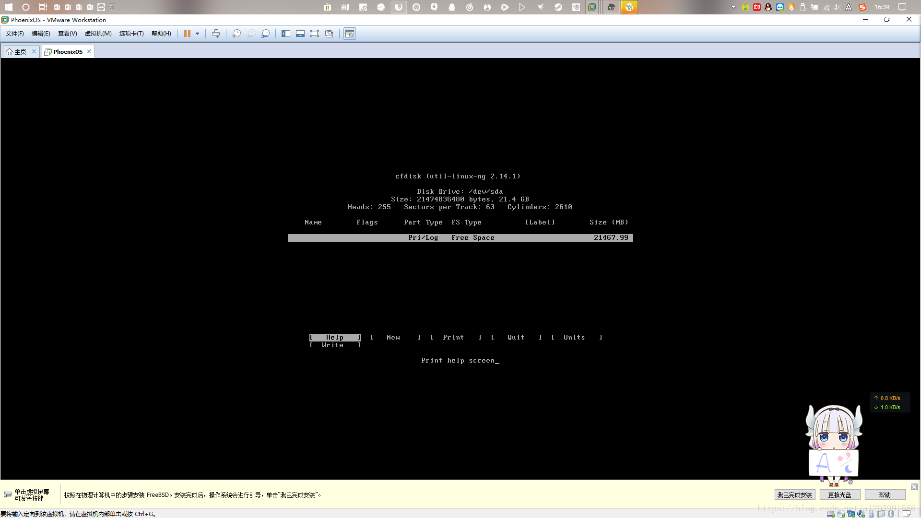Click the CD/DVD device status icon

click(x=841, y=514)
